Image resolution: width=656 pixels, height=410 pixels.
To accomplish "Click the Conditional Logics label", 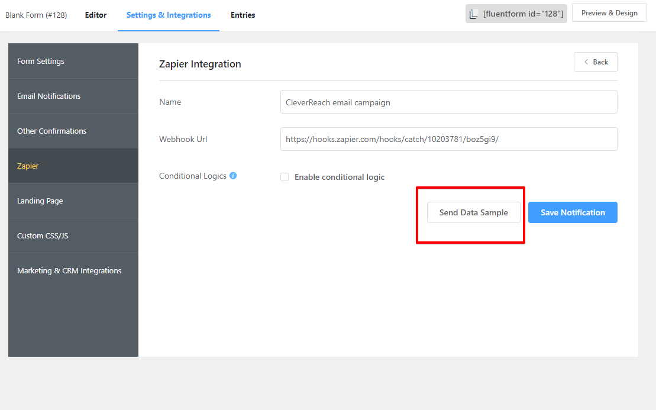I will [x=193, y=176].
